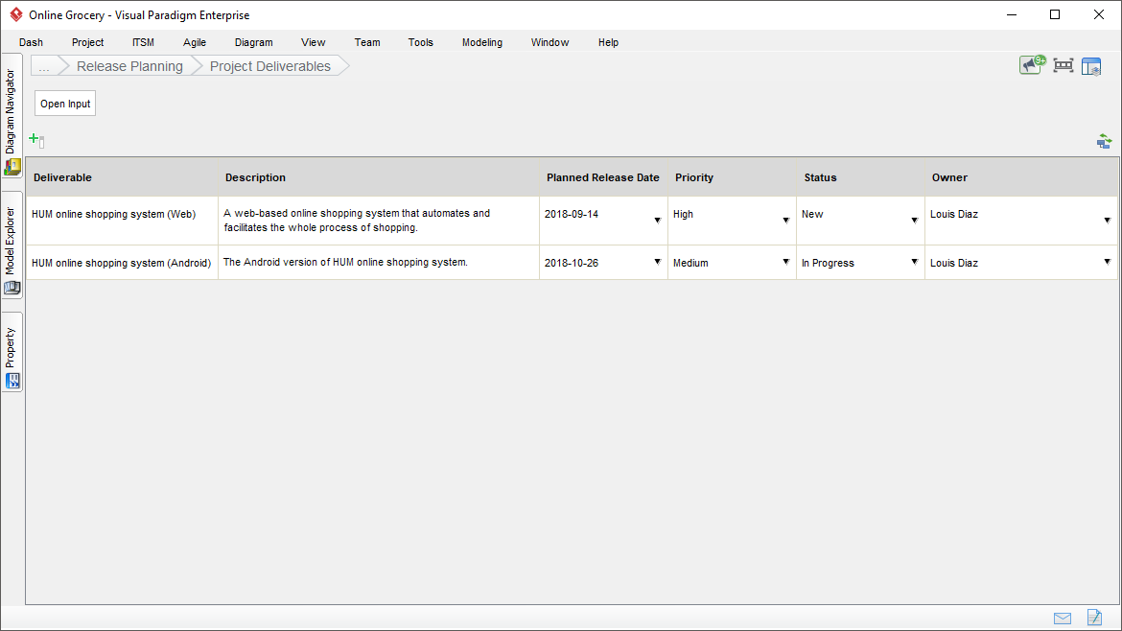Open the message envelope icon
The width and height of the screenshot is (1122, 631).
[1063, 619]
